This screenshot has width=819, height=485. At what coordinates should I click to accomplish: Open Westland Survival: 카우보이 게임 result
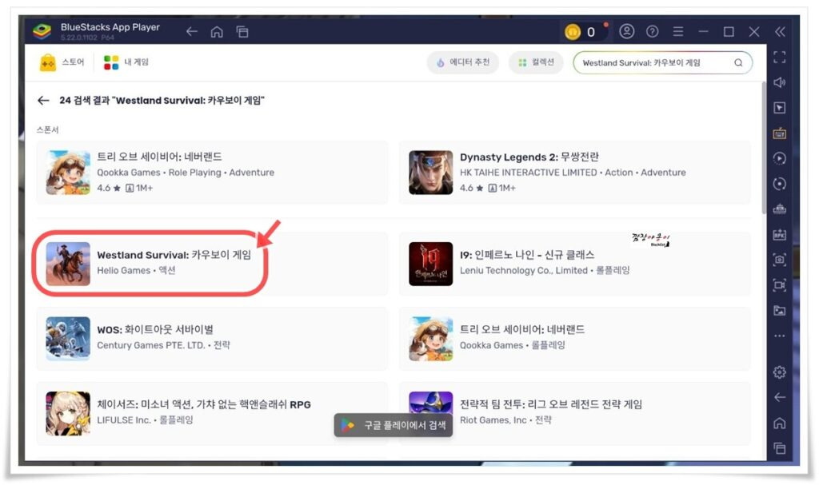(x=212, y=264)
